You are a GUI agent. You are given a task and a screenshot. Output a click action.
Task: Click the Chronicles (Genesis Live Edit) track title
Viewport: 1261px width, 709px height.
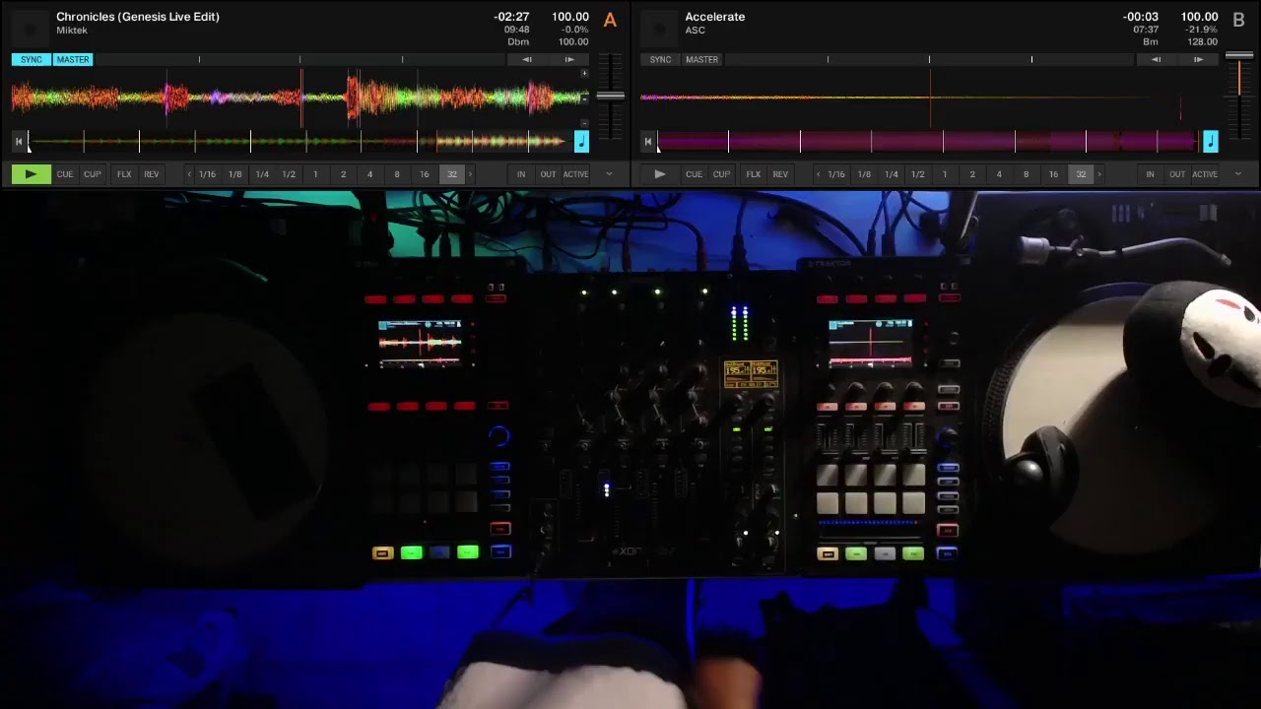tap(138, 17)
